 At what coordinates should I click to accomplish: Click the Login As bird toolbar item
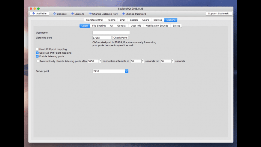[x=78, y=14]
